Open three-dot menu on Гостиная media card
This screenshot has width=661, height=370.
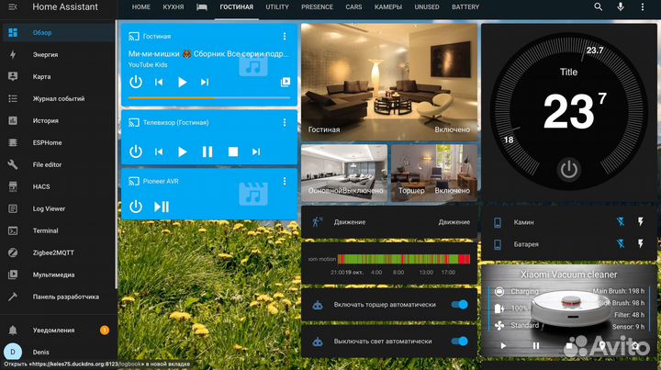tap(285, 37)
